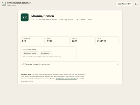Click external-link arrow on Chessgames chip
140x105 pixels.
[51, 53]
